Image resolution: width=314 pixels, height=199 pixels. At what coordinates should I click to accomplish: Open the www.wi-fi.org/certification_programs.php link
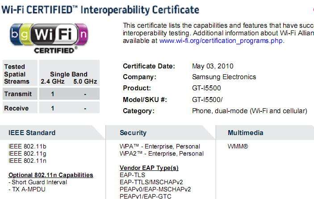(221, 41)
